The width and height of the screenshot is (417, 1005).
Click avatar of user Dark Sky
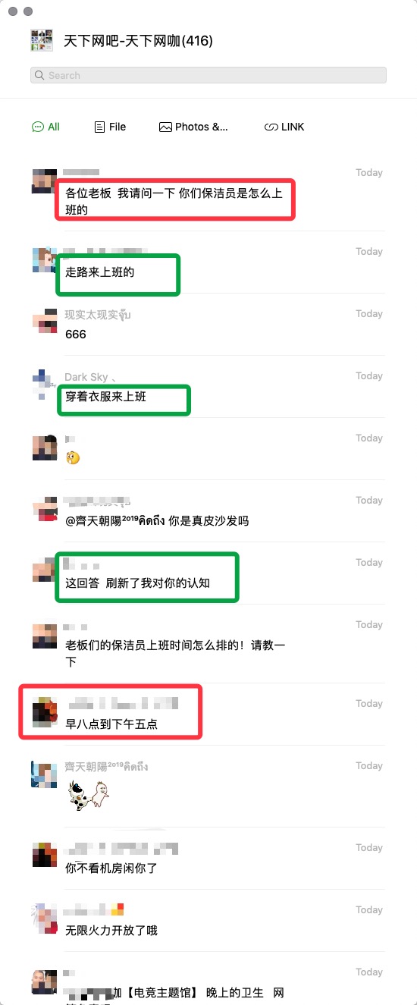pyautogui.click(x=45, y=384)
